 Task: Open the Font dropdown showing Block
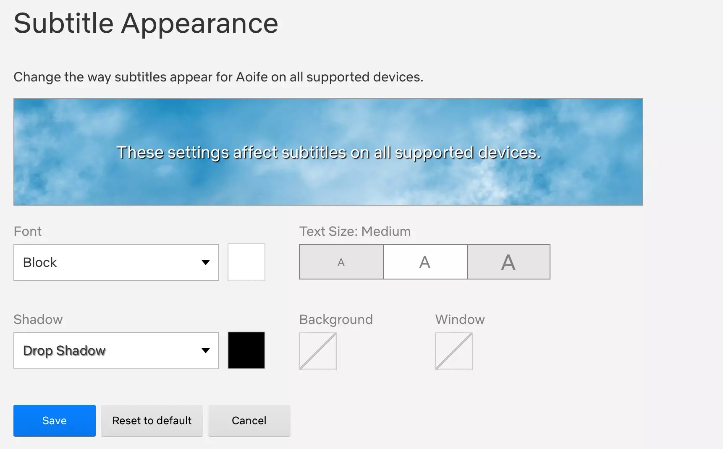(109, 263)
